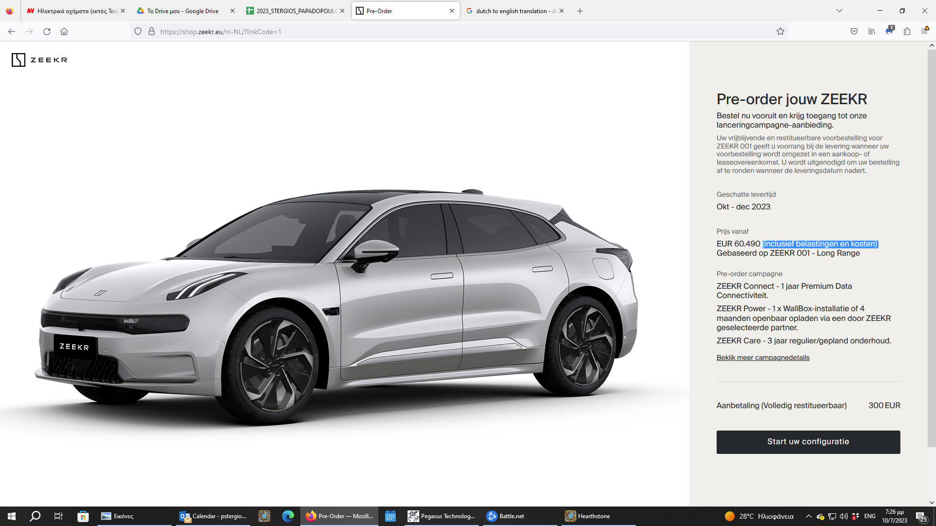
Task: Bookmark this page with star icon
Action: coord(780,32)
